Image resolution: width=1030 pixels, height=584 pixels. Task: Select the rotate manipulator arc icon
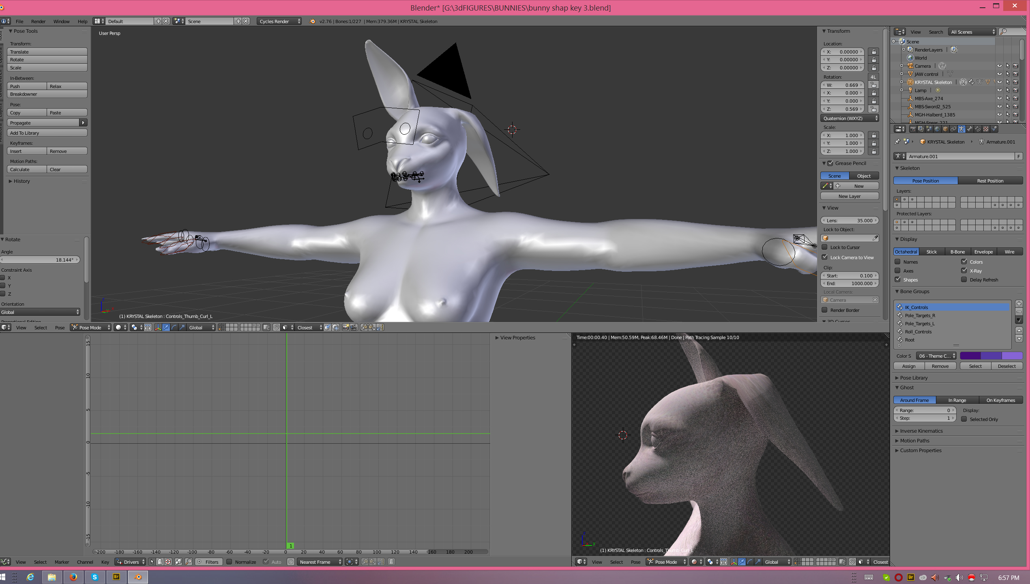174,327
